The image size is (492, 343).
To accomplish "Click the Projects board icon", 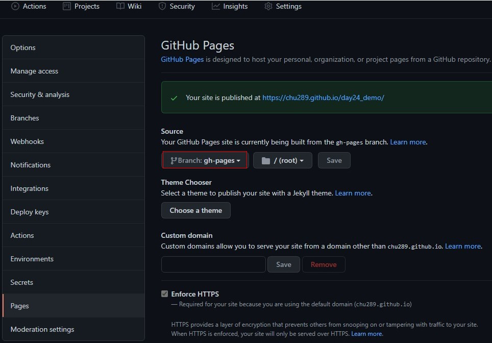I will coord(67,6).
